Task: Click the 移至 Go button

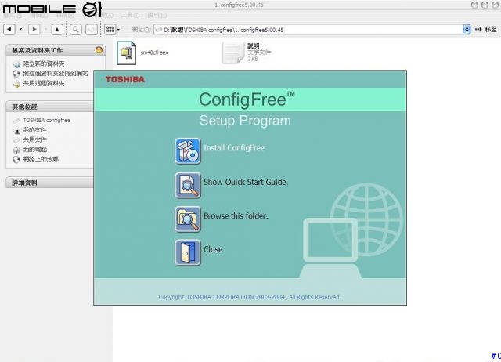Action: tap(486, 30)
